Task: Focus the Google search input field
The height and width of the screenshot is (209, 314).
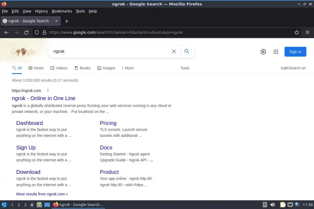Action: click(x=110, y=51)
